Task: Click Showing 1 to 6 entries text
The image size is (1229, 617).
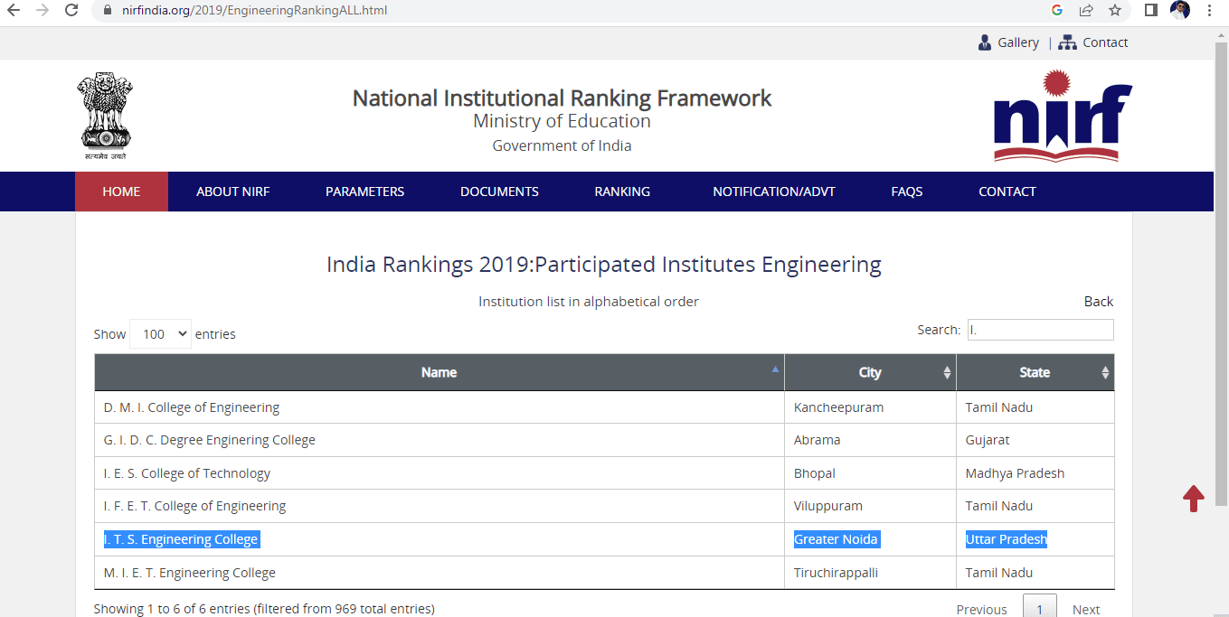Action: click(x=264, y=609)
